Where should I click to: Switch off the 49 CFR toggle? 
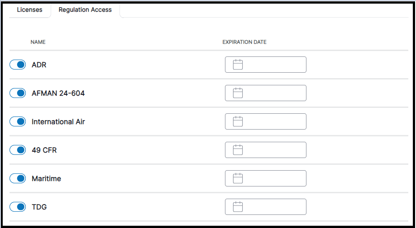point(18,150)
